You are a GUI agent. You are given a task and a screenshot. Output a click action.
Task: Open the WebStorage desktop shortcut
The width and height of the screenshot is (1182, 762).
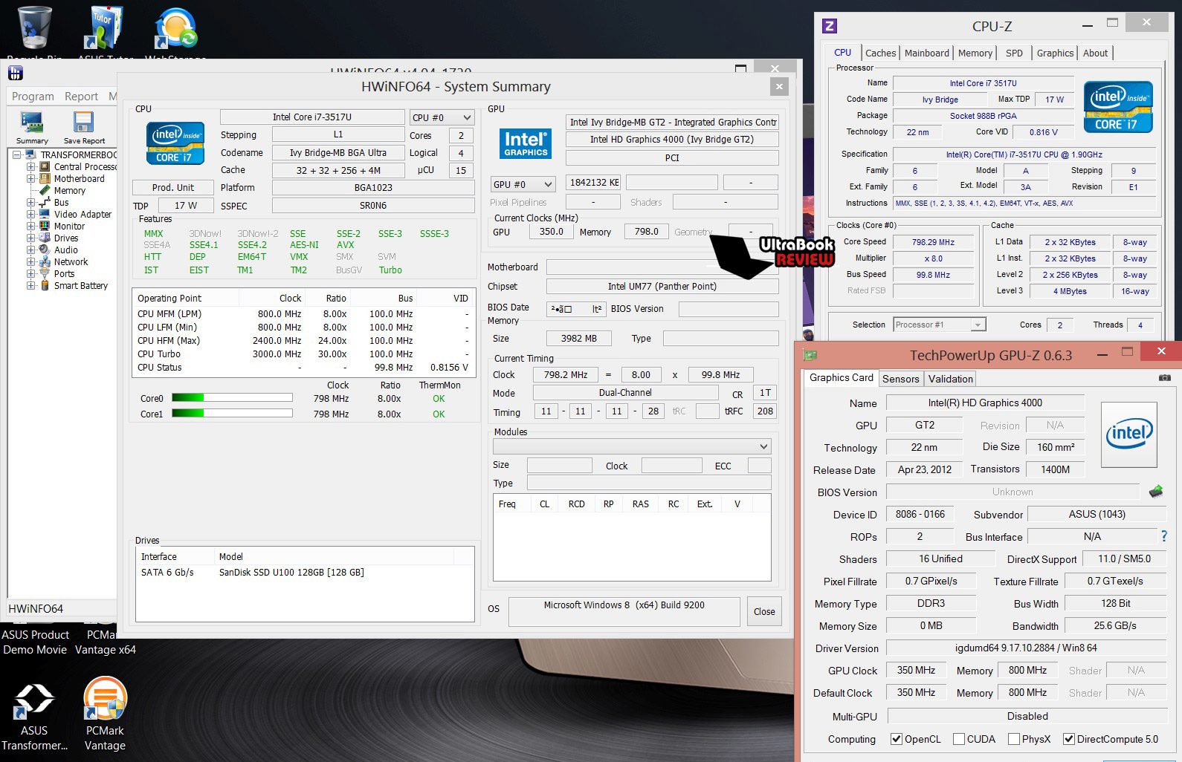click(175, 31)
